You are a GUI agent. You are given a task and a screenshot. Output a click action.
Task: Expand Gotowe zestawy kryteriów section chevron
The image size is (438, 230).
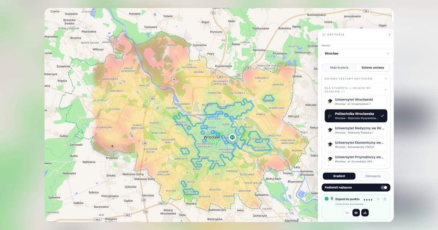[x=385, y=78]
